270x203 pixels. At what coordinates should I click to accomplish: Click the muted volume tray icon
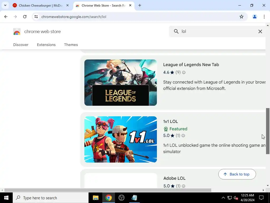(x=236, y=198)
